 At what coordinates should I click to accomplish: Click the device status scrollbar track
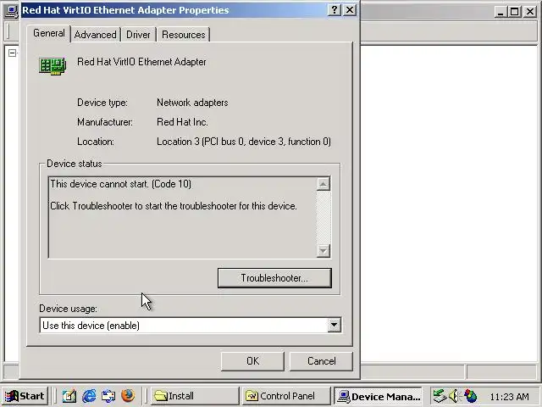324,217
